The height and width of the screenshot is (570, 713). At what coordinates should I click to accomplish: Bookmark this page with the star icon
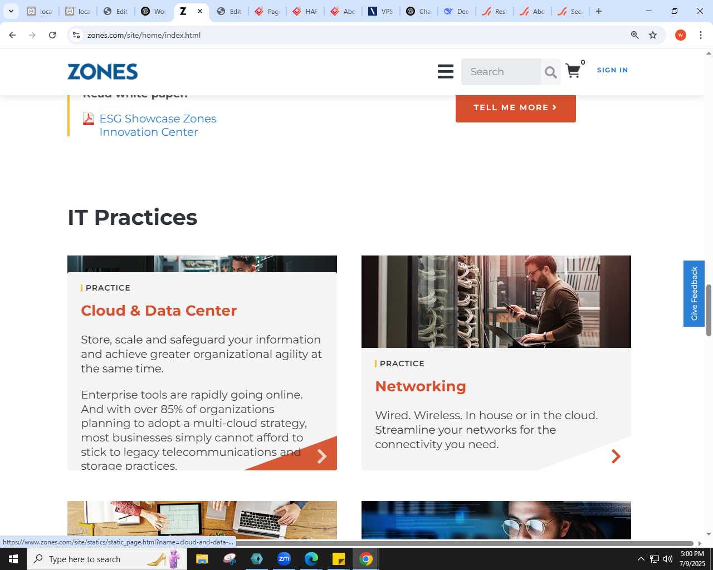[x=653, y=35]
